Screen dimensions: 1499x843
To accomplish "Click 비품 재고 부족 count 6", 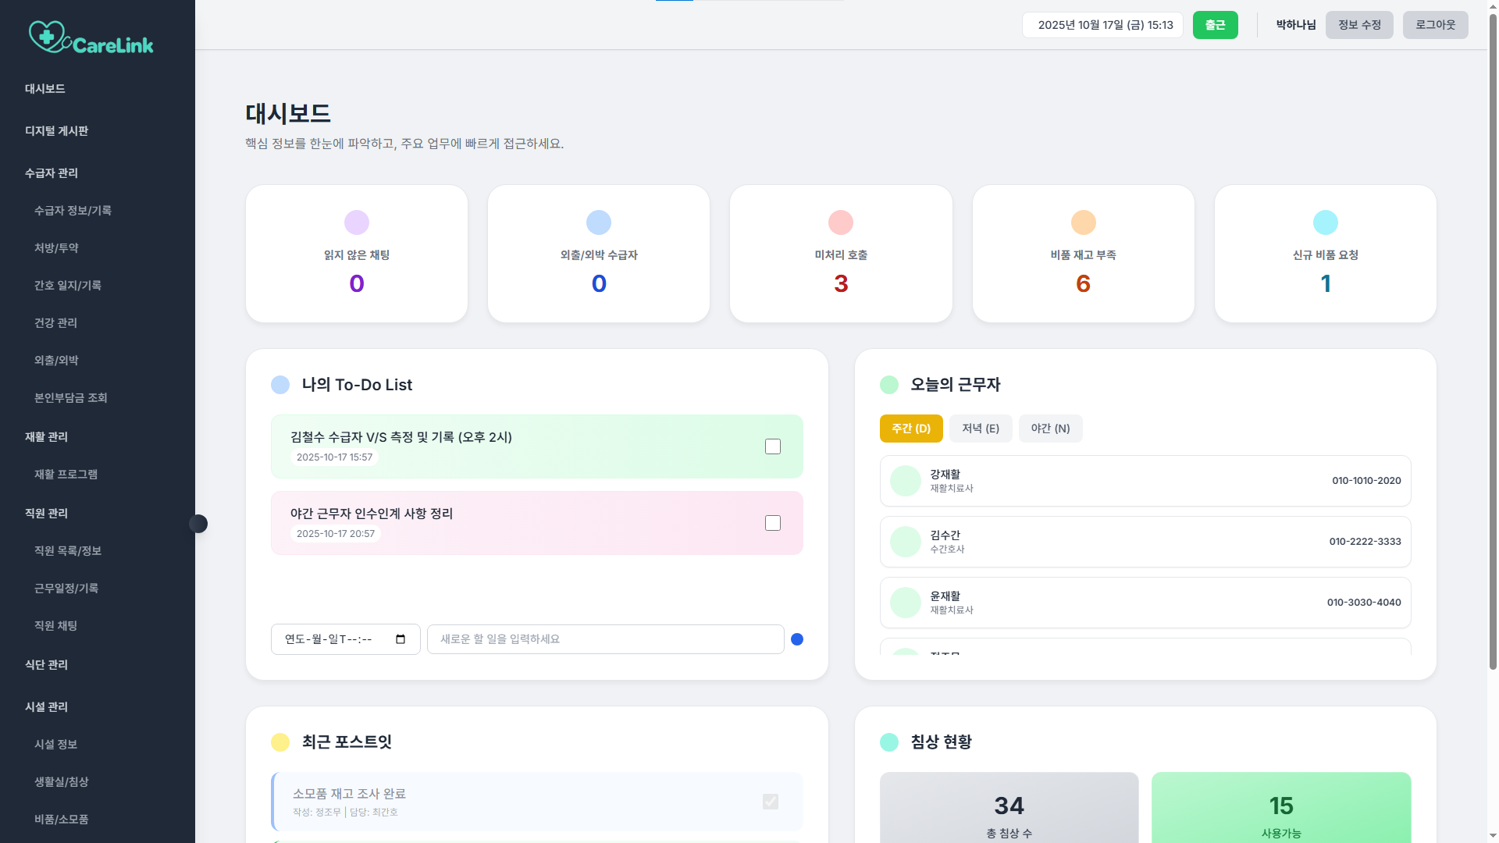I will pyautogui.click(x=1084, y=283).
